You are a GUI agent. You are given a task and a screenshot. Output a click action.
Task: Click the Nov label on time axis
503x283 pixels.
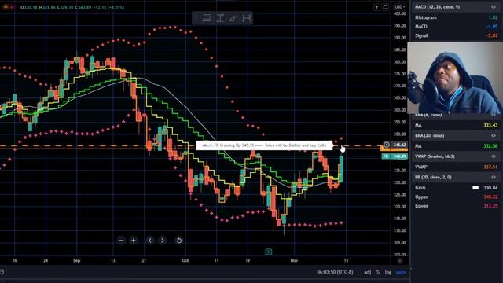(x=294, y=260)
